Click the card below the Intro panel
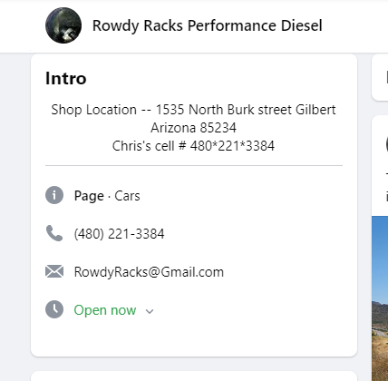This screenshot has width=388, height=381. 194,376
